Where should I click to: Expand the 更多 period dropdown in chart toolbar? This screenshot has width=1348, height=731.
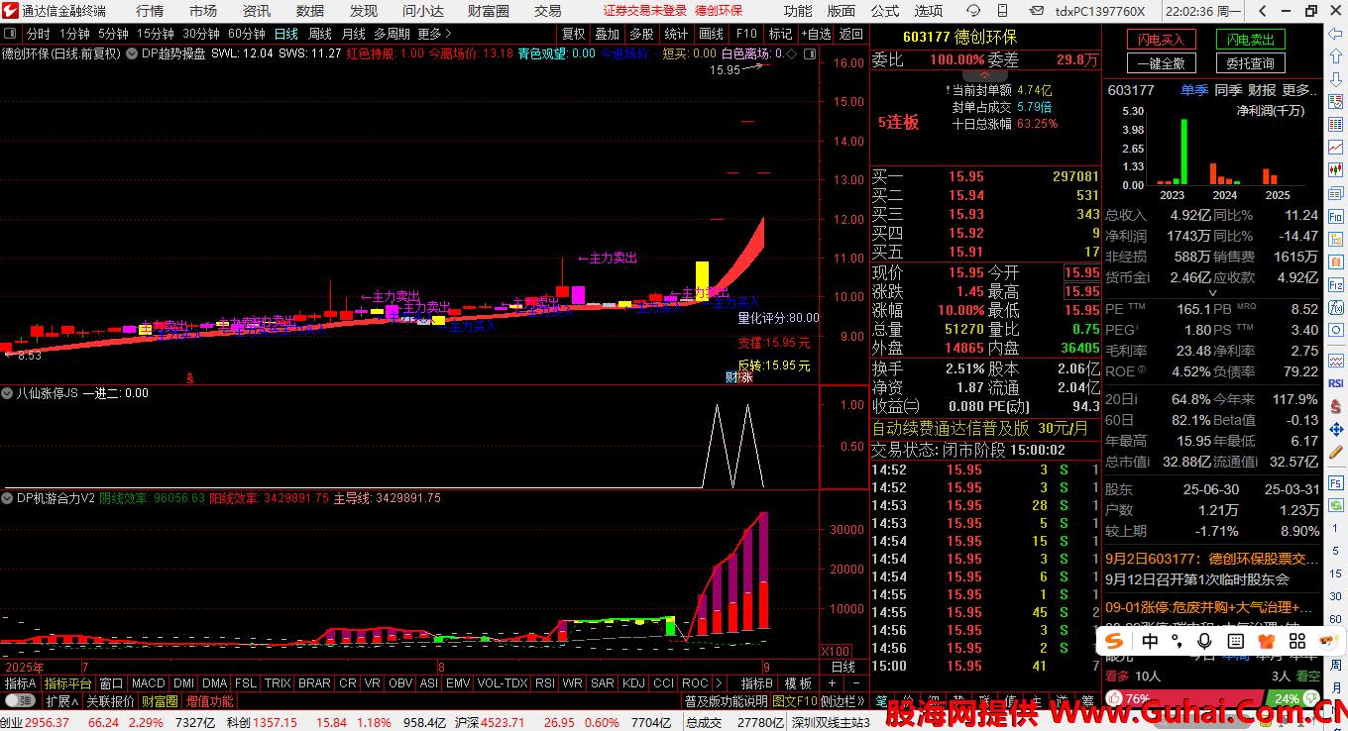(435, 34)
